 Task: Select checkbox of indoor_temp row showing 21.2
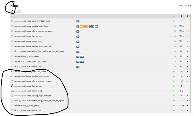click(12, 91)
